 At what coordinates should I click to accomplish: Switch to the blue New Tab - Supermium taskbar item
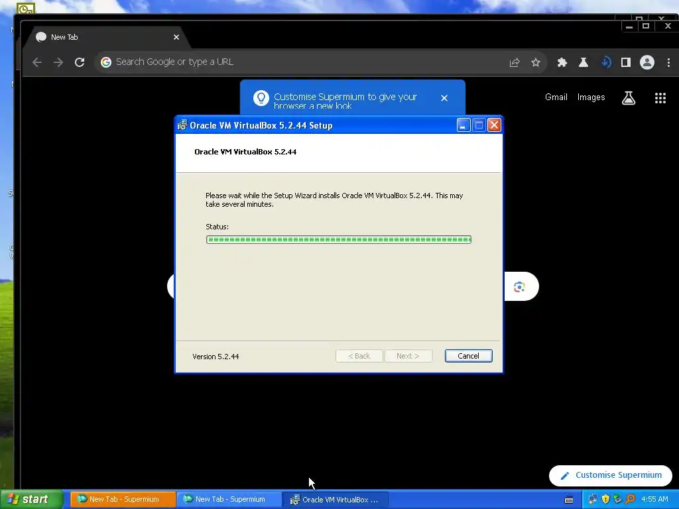(229, 500)
